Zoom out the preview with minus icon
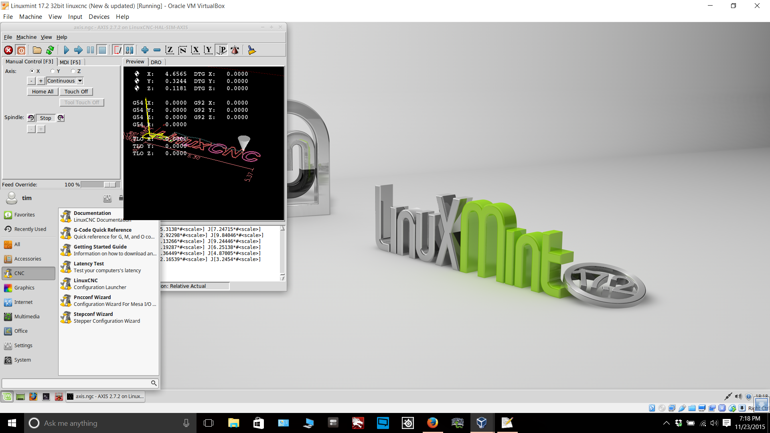 click(157, 50)
